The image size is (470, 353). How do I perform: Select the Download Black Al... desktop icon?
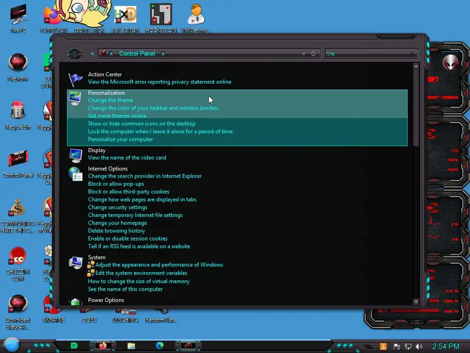coord(18,312)
